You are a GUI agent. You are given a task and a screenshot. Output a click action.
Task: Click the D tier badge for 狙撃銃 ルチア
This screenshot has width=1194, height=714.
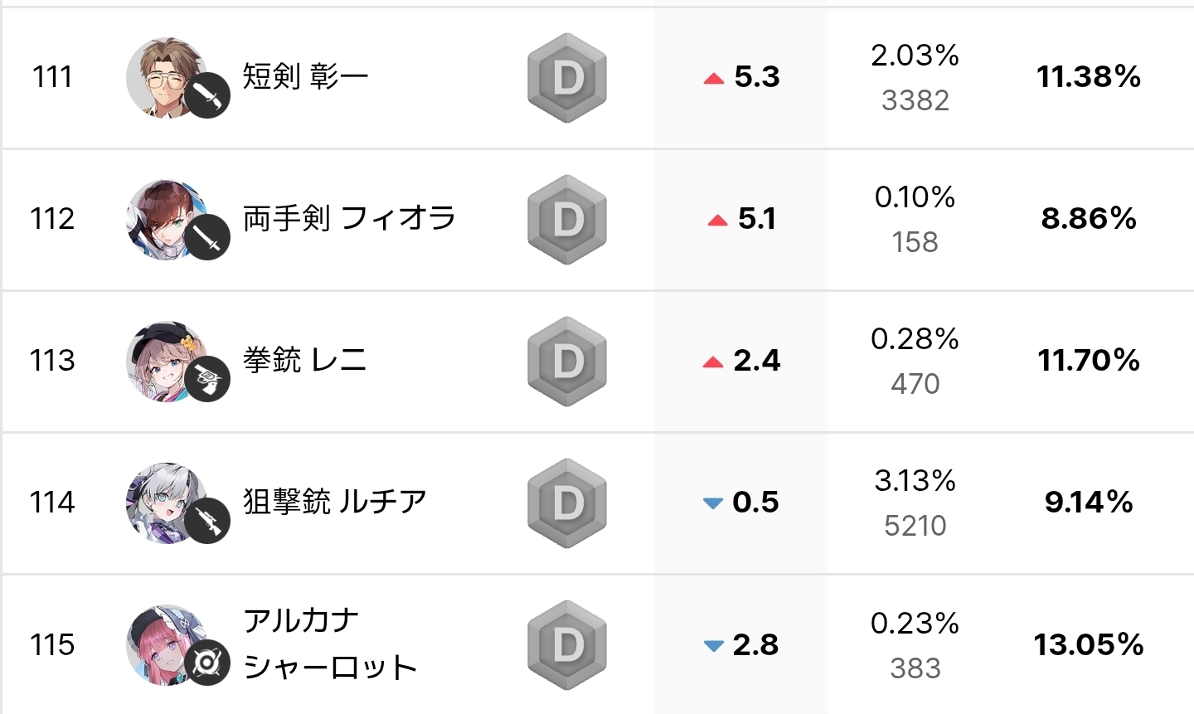click(567, 503)
